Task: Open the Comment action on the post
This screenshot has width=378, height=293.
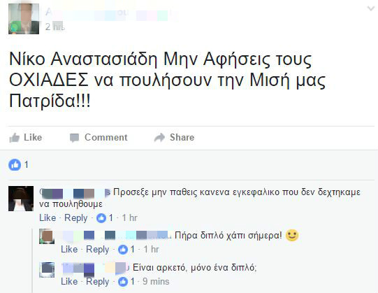Action: click(x=99, y=138)
